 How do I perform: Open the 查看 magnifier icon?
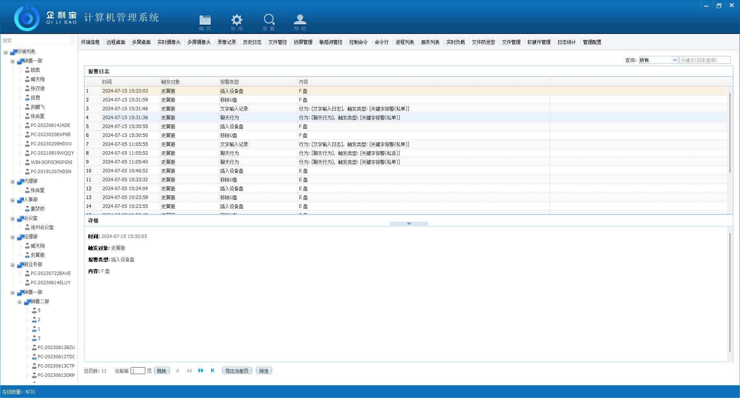(x=269, y=22)
